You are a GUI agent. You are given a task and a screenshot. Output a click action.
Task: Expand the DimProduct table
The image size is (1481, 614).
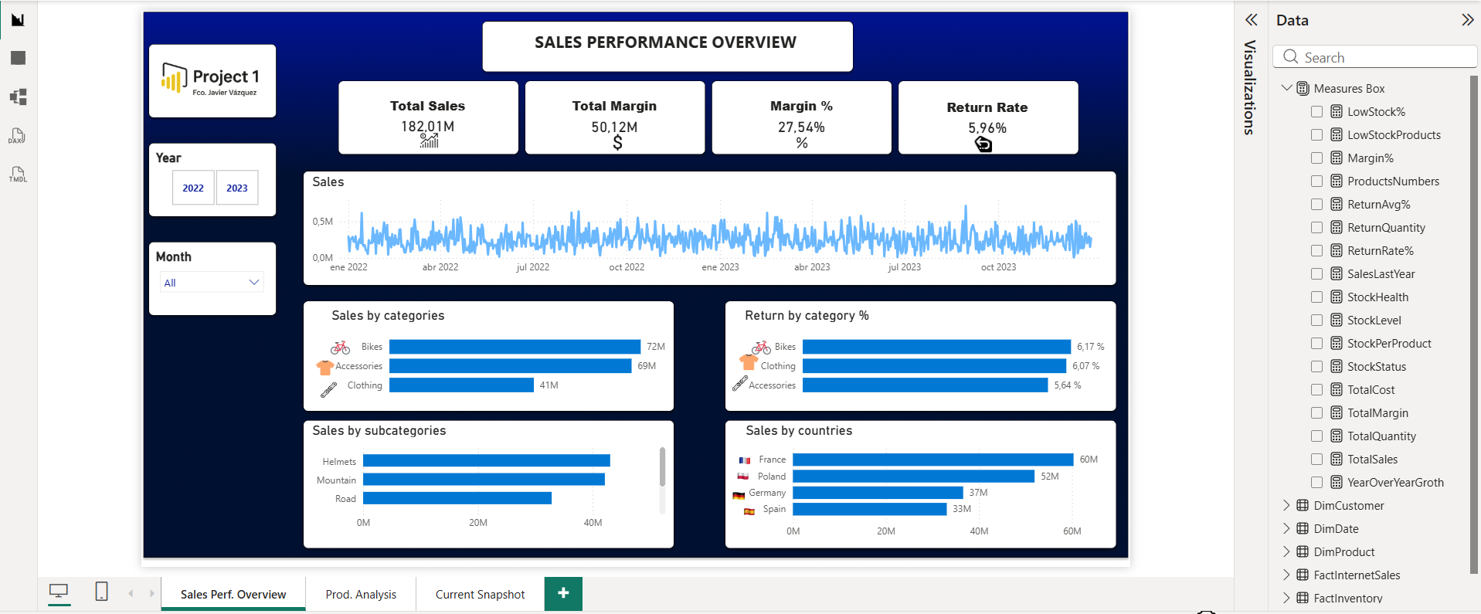[x=1286, y=551]
